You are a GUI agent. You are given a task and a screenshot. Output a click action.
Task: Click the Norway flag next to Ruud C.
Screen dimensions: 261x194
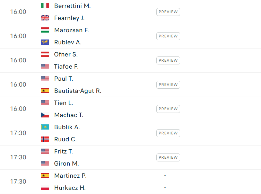pos(45,139)
